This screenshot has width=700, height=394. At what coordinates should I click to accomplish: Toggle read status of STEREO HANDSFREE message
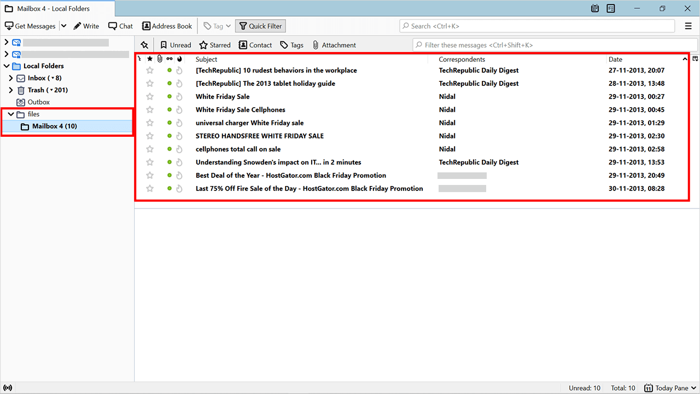pyautogui.click(x=170, y=136)
